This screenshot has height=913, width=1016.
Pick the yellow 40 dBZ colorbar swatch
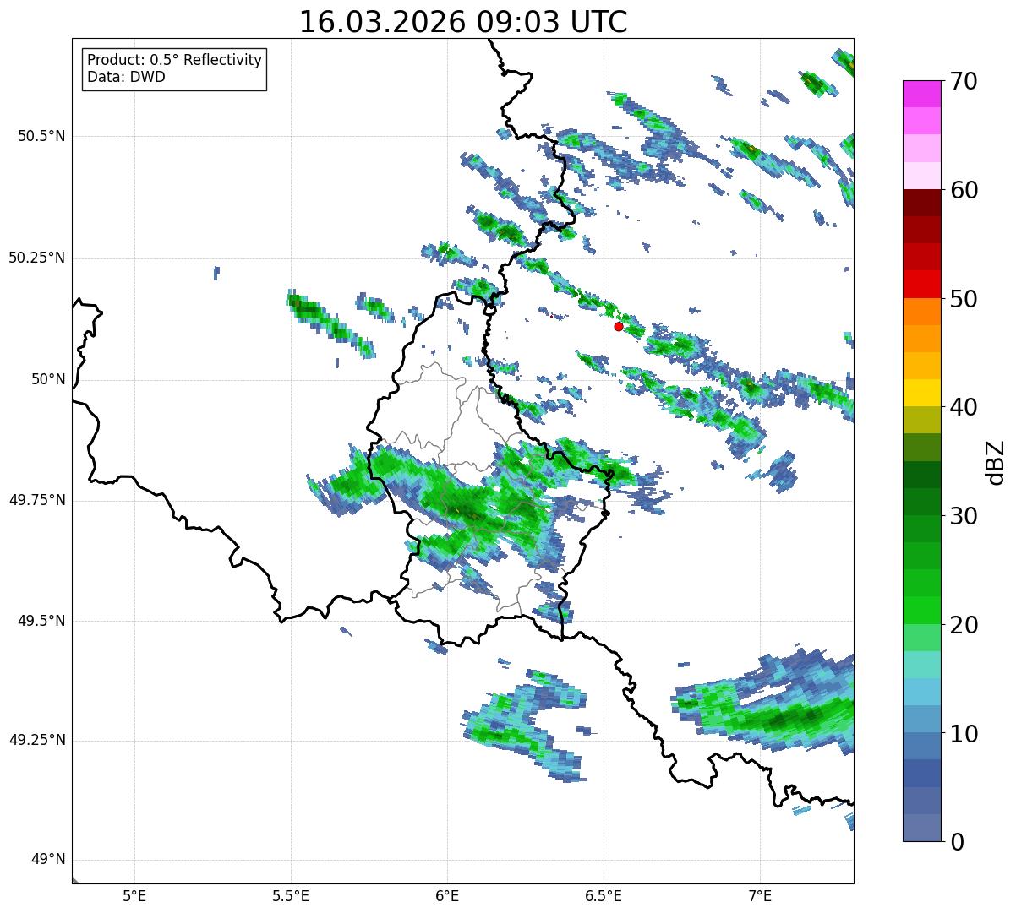[921, 393]
